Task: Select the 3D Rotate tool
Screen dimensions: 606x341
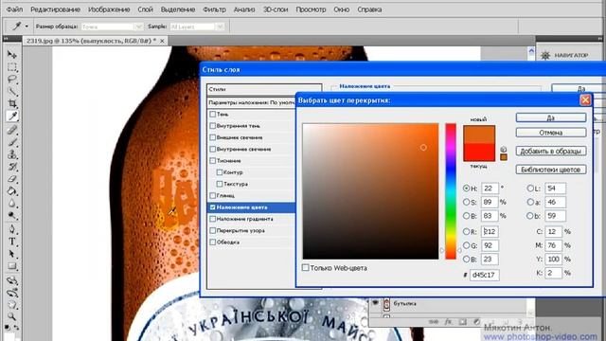Action: point(12,280)
